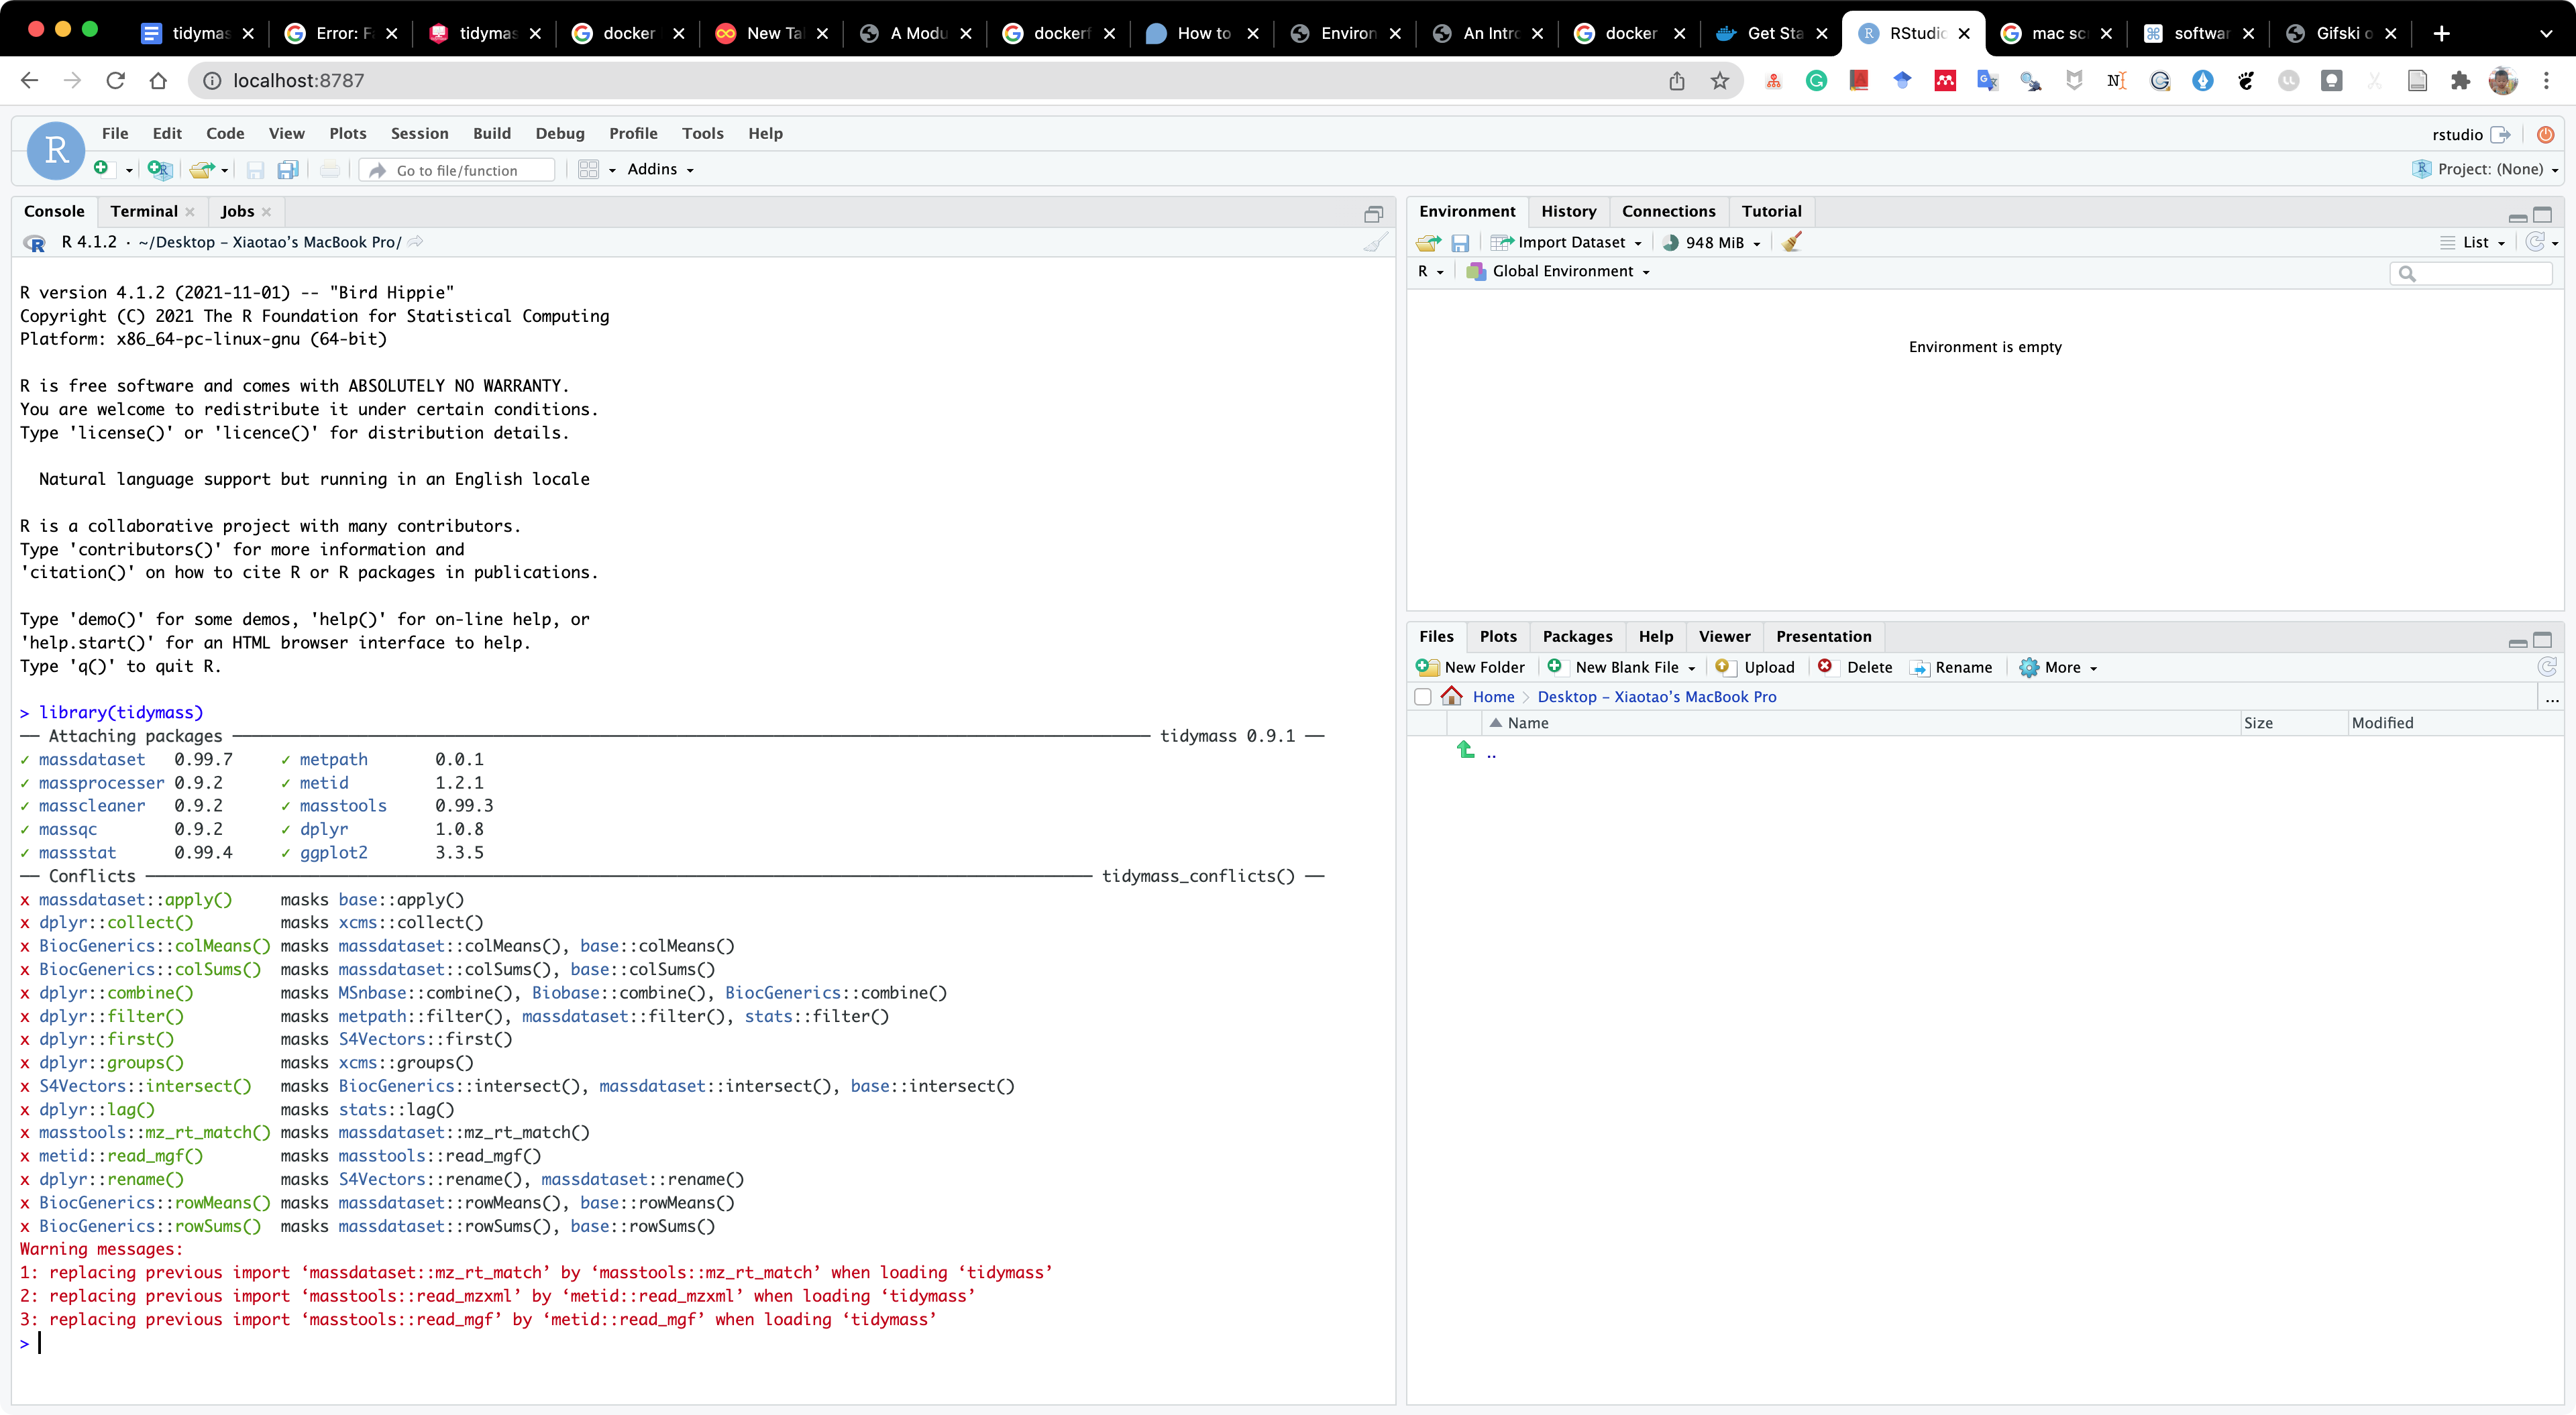Click the Create a Project icon

click(159, 169)
